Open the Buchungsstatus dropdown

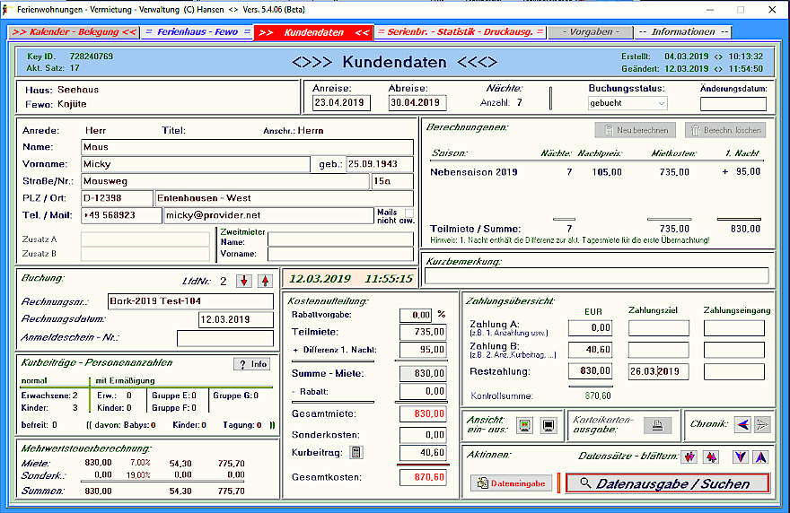click(x=660, y=103)
